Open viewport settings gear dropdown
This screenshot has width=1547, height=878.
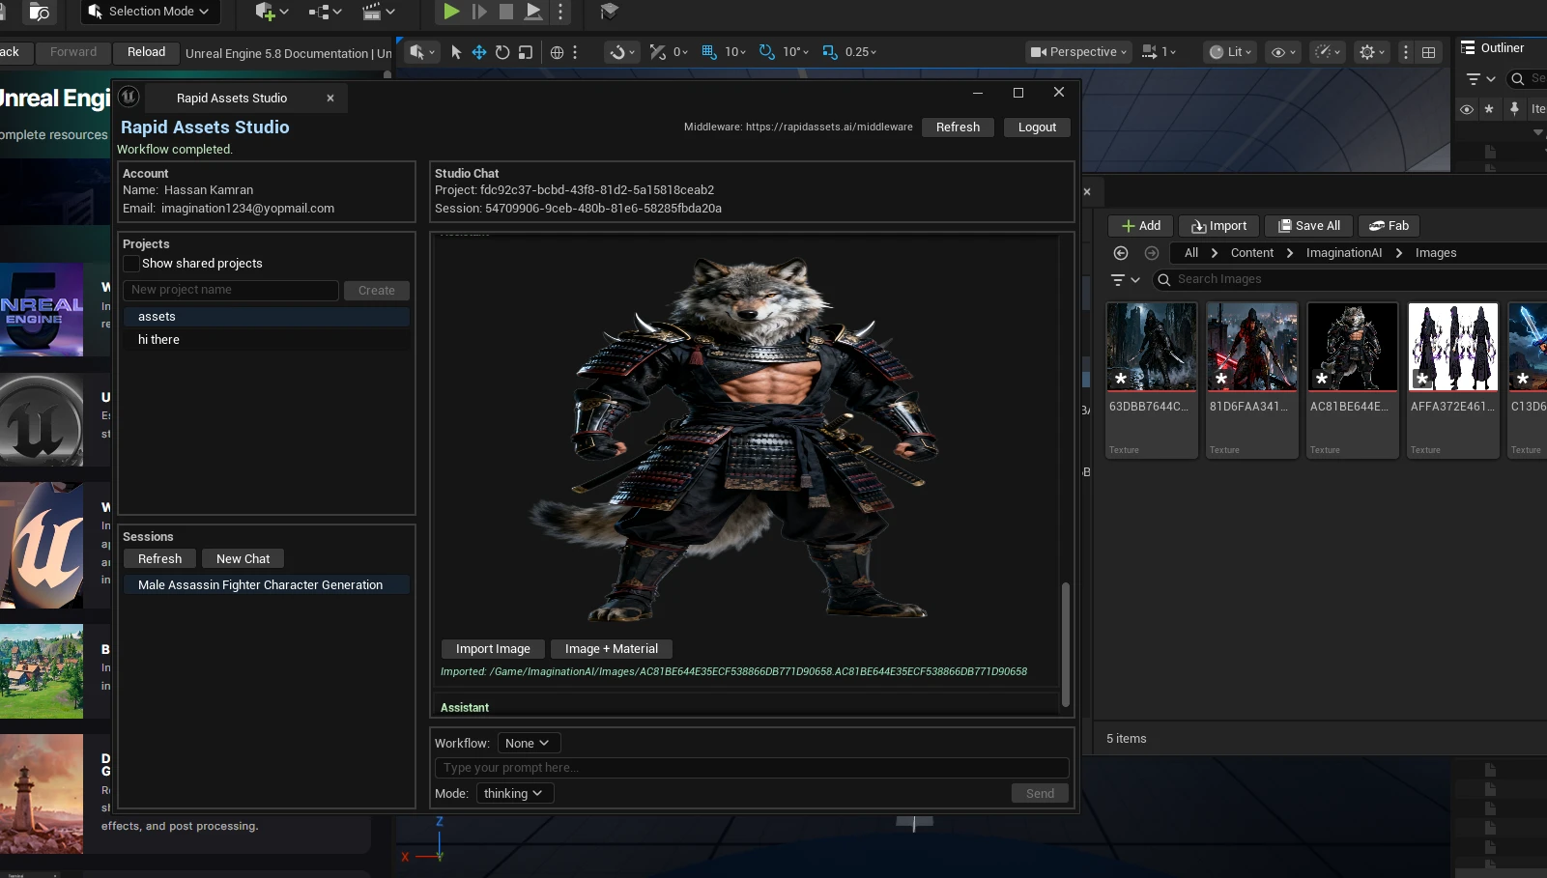pos(1372,52)
